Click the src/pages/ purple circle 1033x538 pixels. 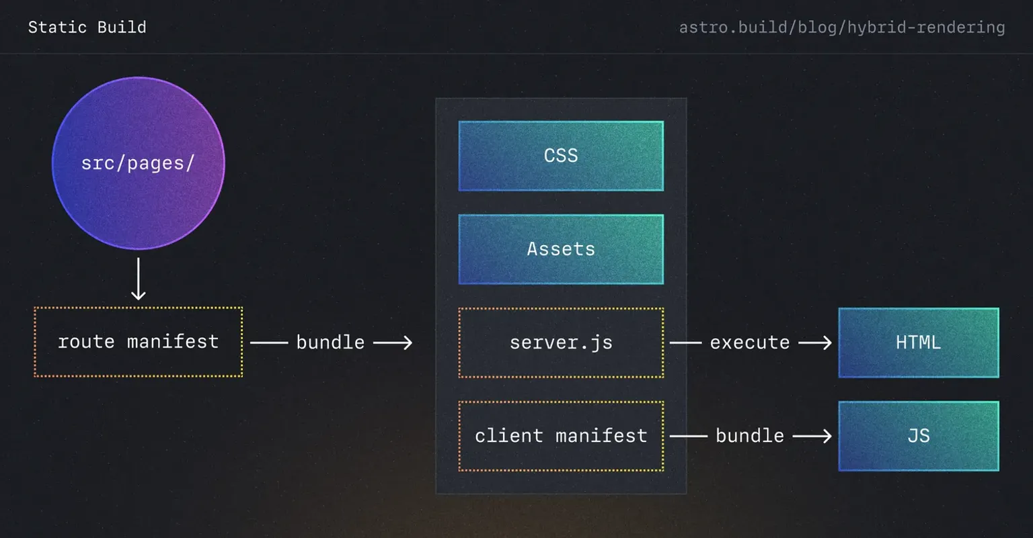pyautogui.click(x=138, y=163)
